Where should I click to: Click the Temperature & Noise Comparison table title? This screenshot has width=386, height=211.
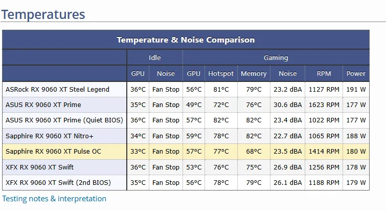(x=186, y=39)
